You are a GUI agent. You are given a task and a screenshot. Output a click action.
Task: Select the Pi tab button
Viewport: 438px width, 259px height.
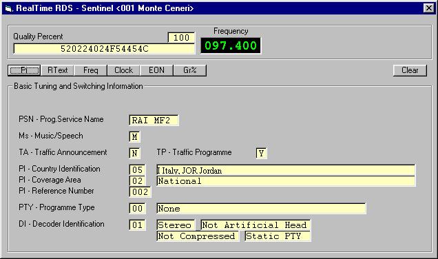[x=24, y=70]
